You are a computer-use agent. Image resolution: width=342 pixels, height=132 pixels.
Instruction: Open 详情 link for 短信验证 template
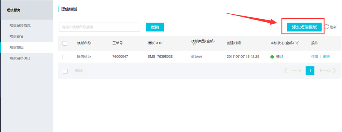coord(314,57)
